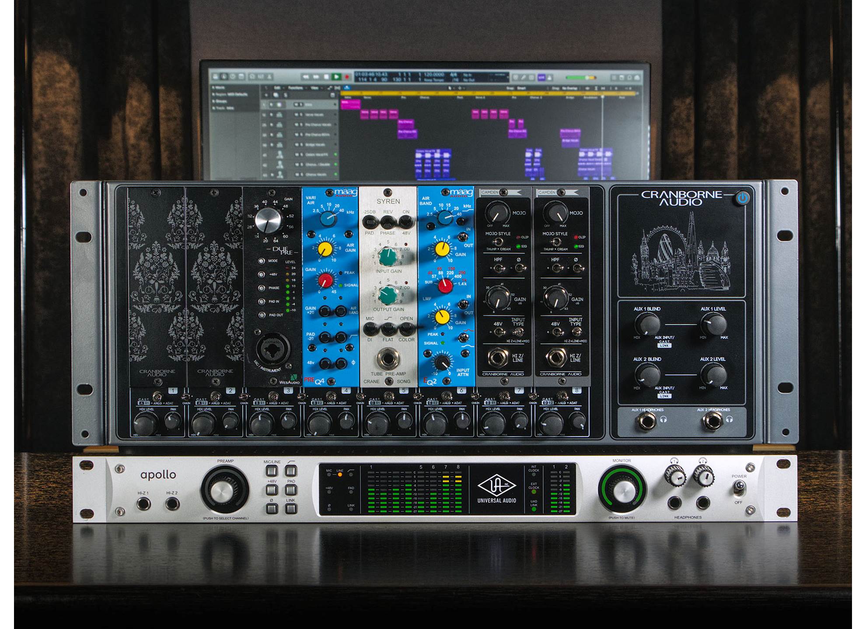The height and width of the screenshot is (629, 866).
Task: Click the red Record button in Logic
Action: (x=347, y=77)
